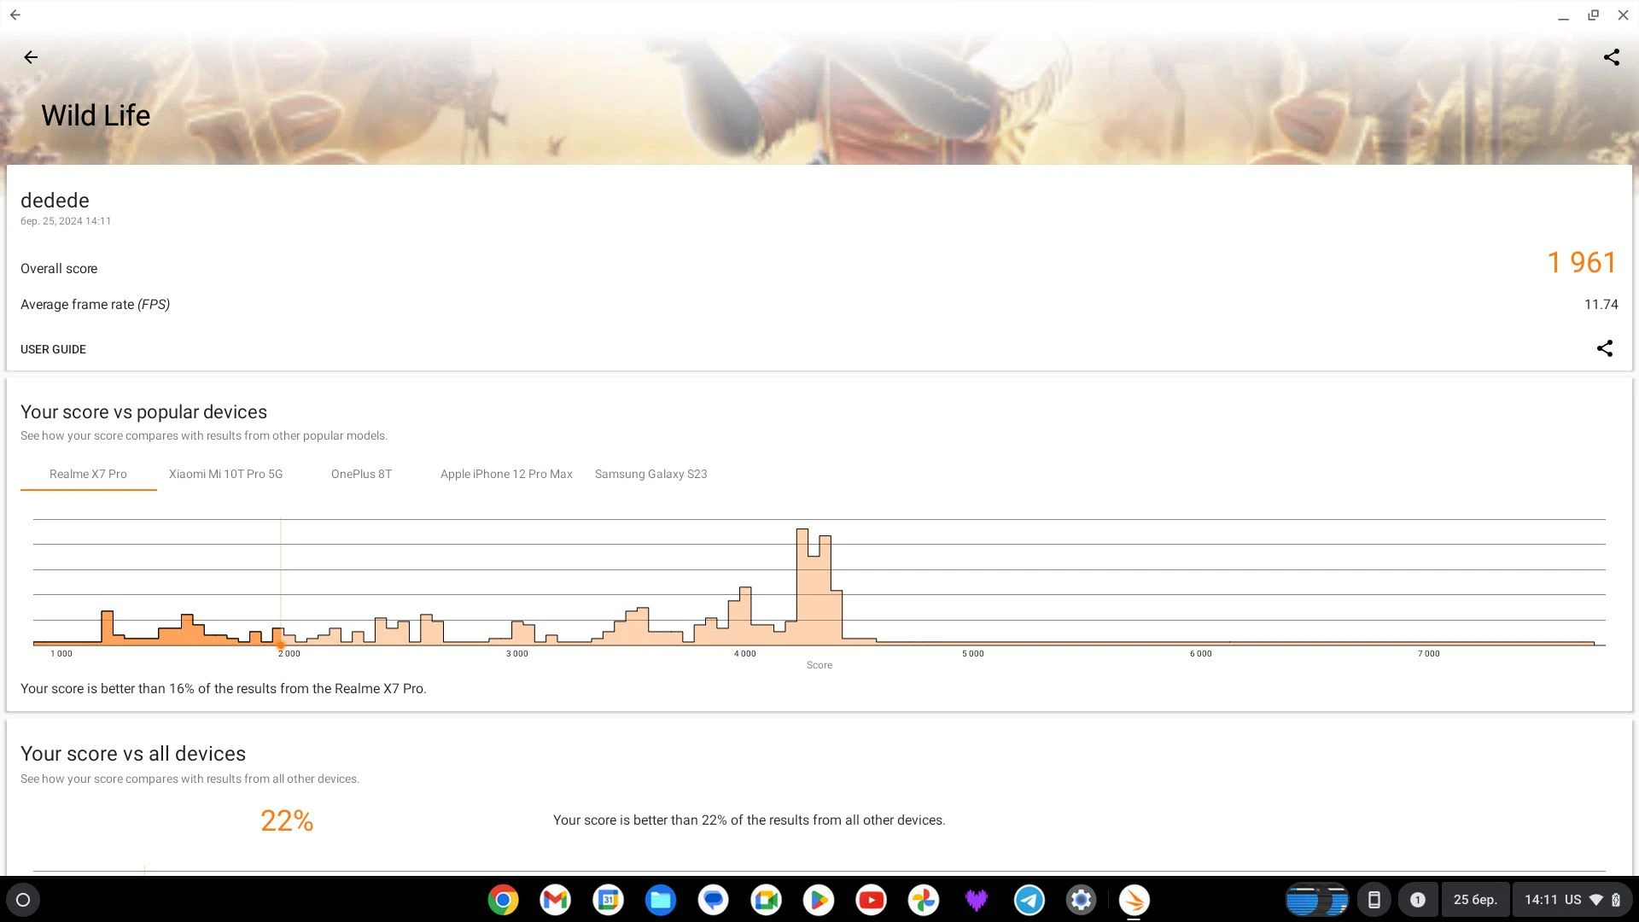This screenshot has height=922, width=1639.
Task: Open Google Chrome from the shelf
Action: 503,900
